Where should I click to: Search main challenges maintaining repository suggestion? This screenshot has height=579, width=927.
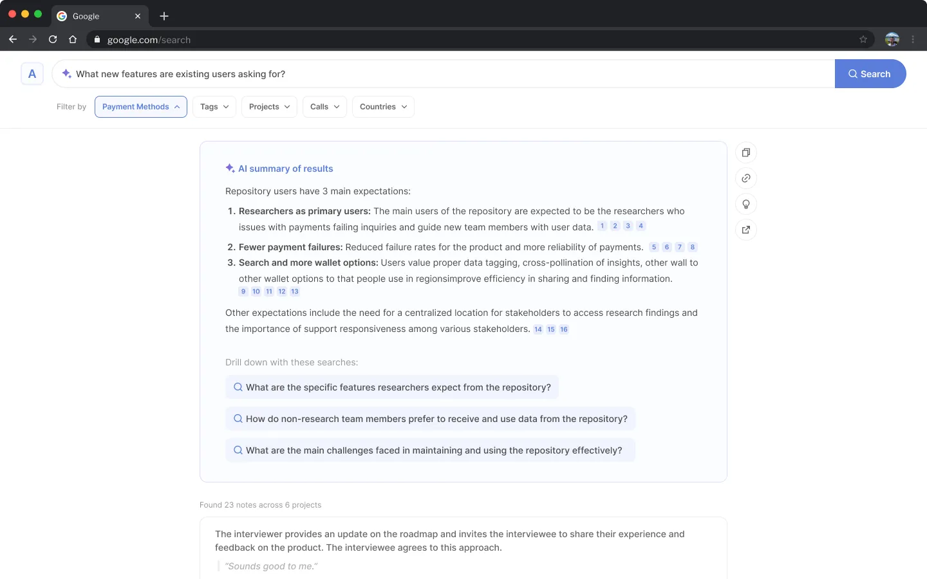tap(431, 450)
